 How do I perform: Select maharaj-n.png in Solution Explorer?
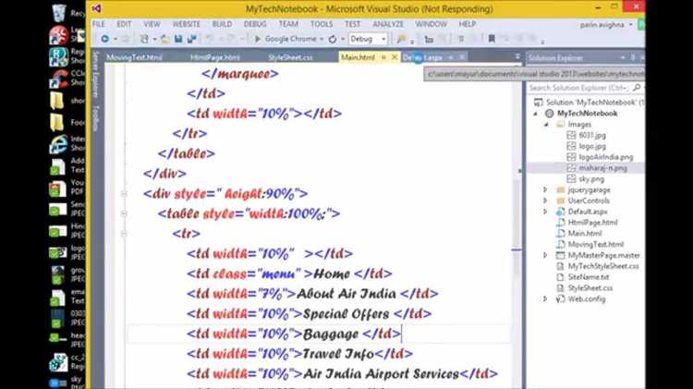[602, 168]
